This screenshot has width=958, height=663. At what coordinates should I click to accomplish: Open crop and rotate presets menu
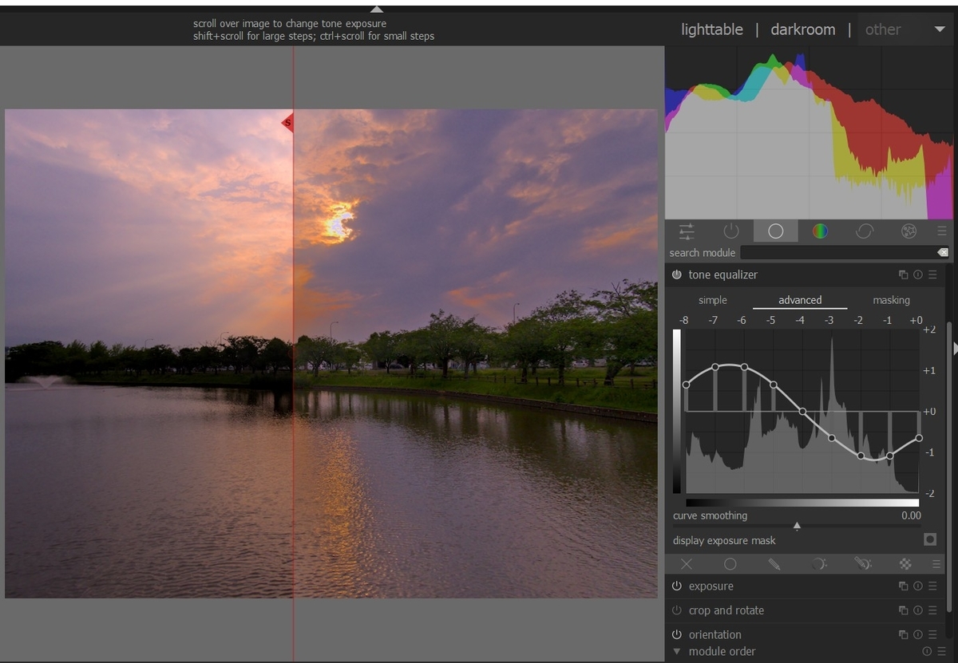(932, 610)
